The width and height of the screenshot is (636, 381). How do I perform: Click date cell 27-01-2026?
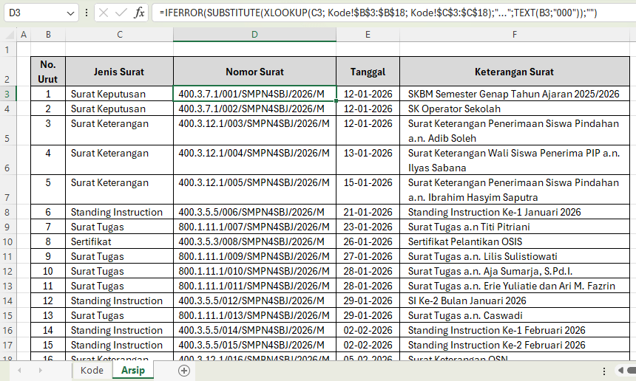pyautogui.click(x=368, y=256)
